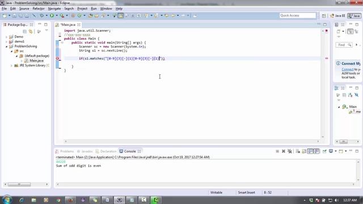Click the Open Console icon
Viewport: 363px width, 204px height.
pos(341,151)
